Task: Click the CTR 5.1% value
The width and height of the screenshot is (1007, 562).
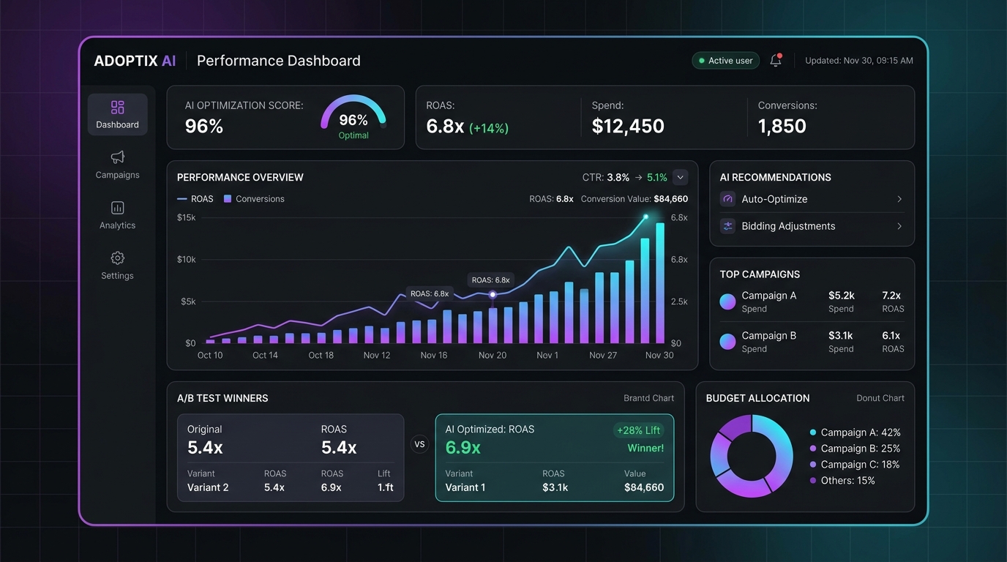Action: pos(657,177)
